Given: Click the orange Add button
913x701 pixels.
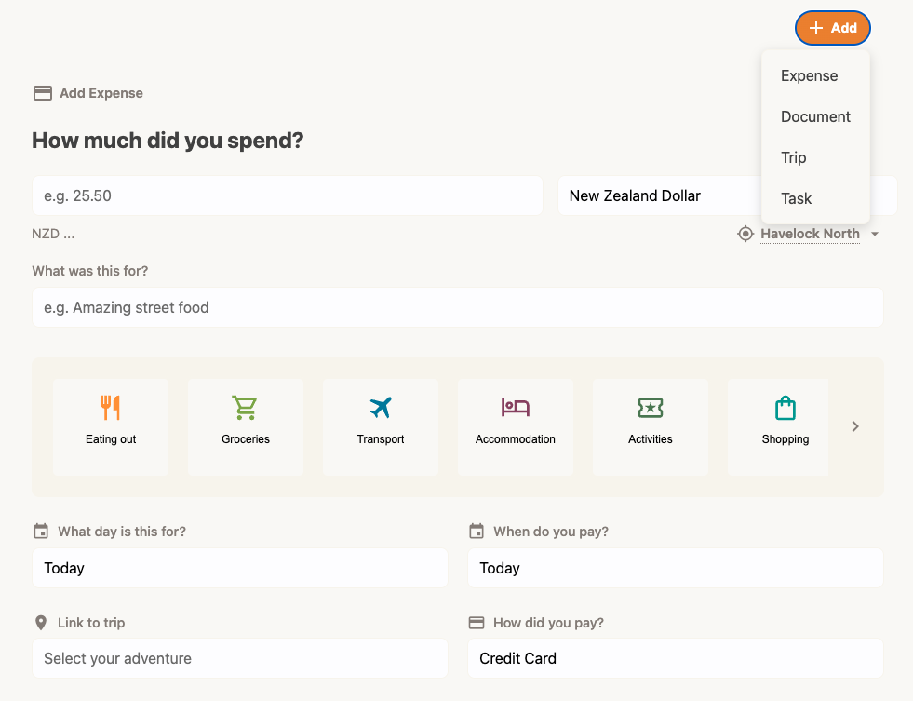Looking at the screenshot, I should pos(832,28).
